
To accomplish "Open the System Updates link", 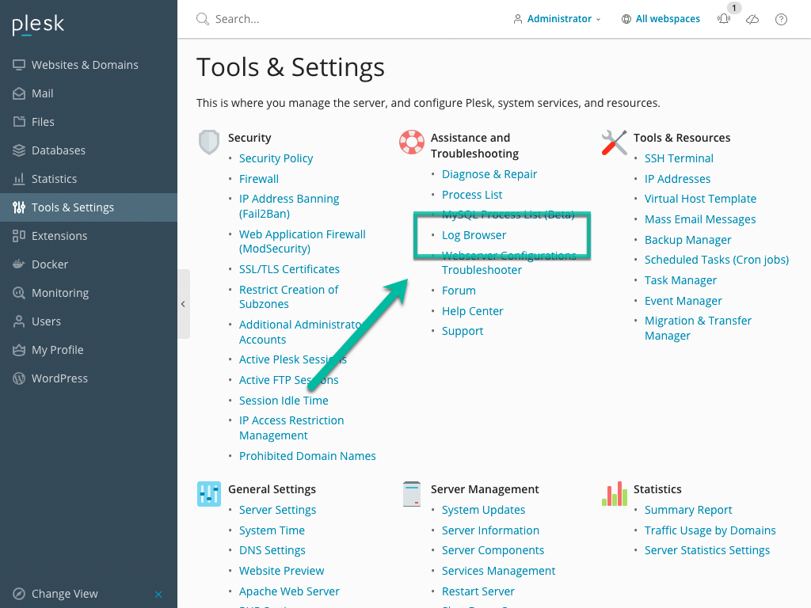I will click(483, 510).
